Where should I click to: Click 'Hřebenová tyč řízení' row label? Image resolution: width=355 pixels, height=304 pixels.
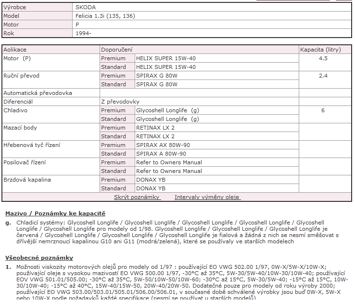click(32, 145)
